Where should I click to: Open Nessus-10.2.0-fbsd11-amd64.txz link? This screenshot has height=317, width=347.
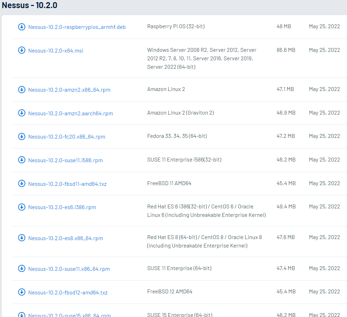(67, 184)
